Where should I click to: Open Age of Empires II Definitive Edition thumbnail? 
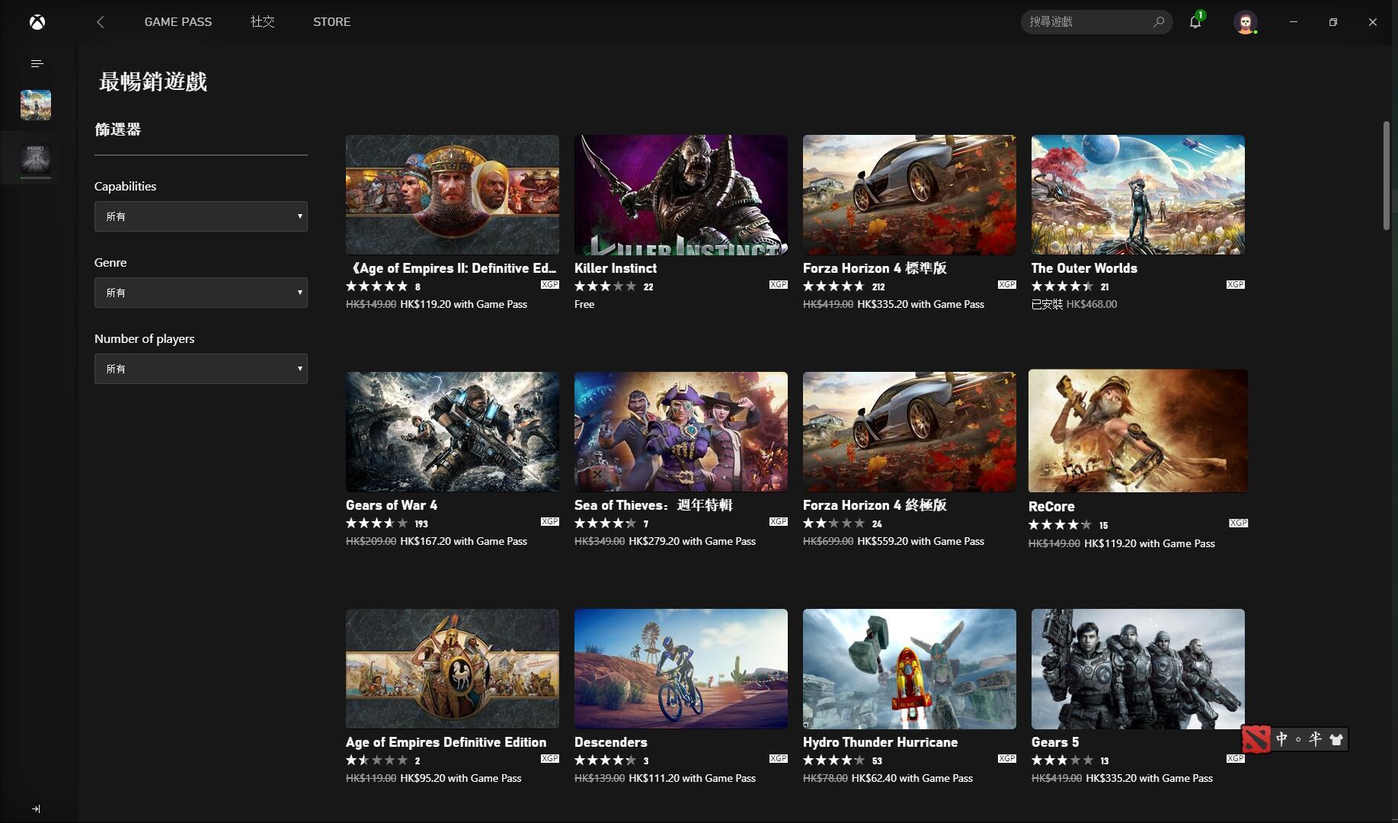453,195
